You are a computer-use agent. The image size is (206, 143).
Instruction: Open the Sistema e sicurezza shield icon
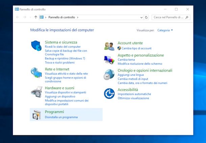pos(36,46)
